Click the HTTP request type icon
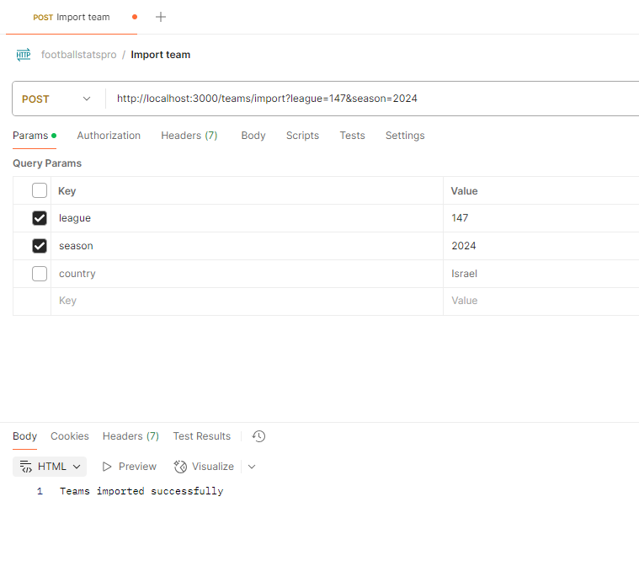Screen dimensions: 639x566 (24, 55)
